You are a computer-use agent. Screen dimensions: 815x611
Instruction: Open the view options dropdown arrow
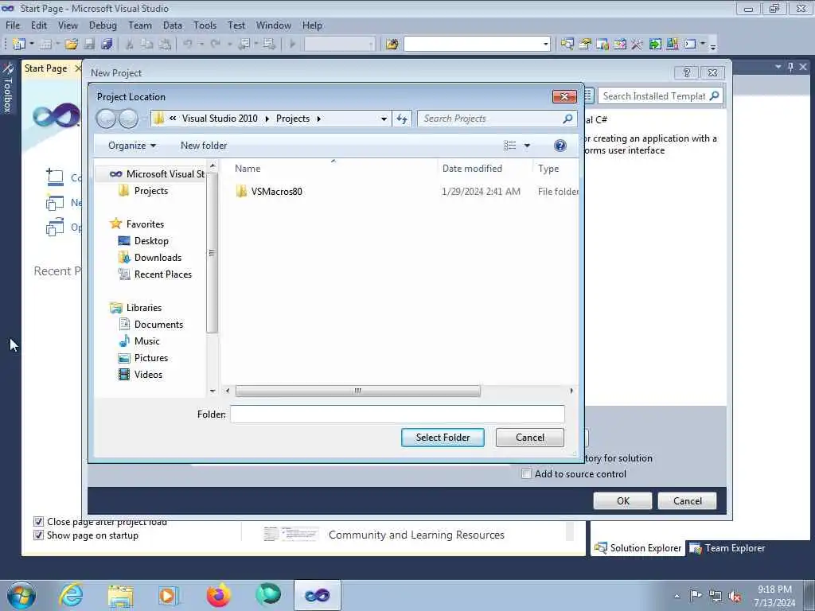[527, 146]
